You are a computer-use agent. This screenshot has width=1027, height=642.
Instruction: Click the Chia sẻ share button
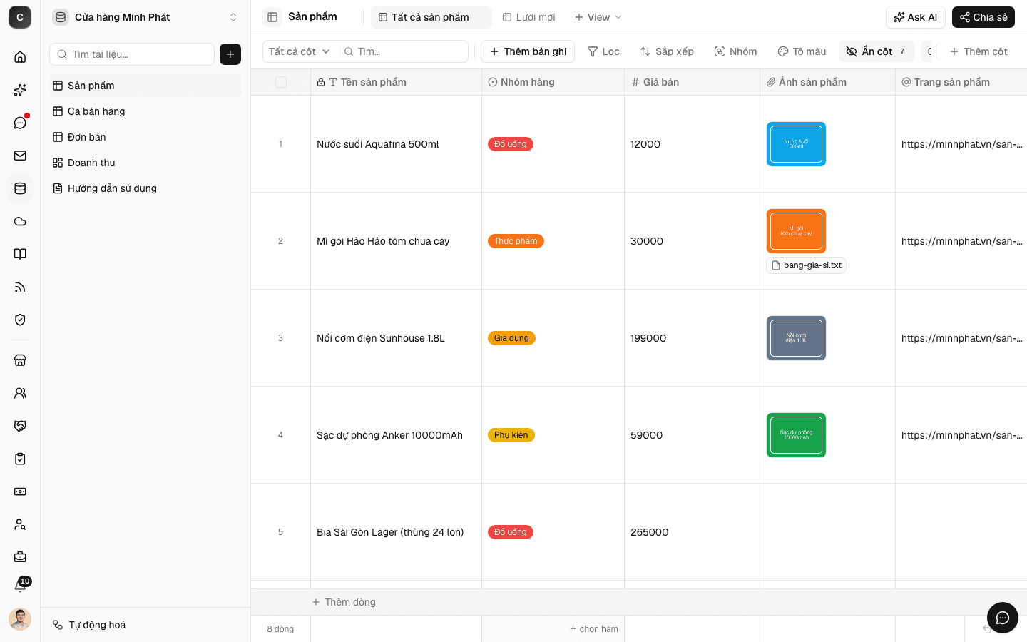(x=983, y=17)
